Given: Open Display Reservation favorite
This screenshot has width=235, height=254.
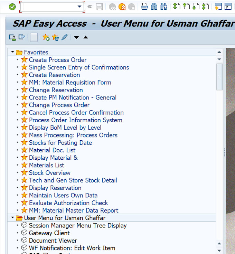Looking at the screenshot, I should click(x=55, y=188).
